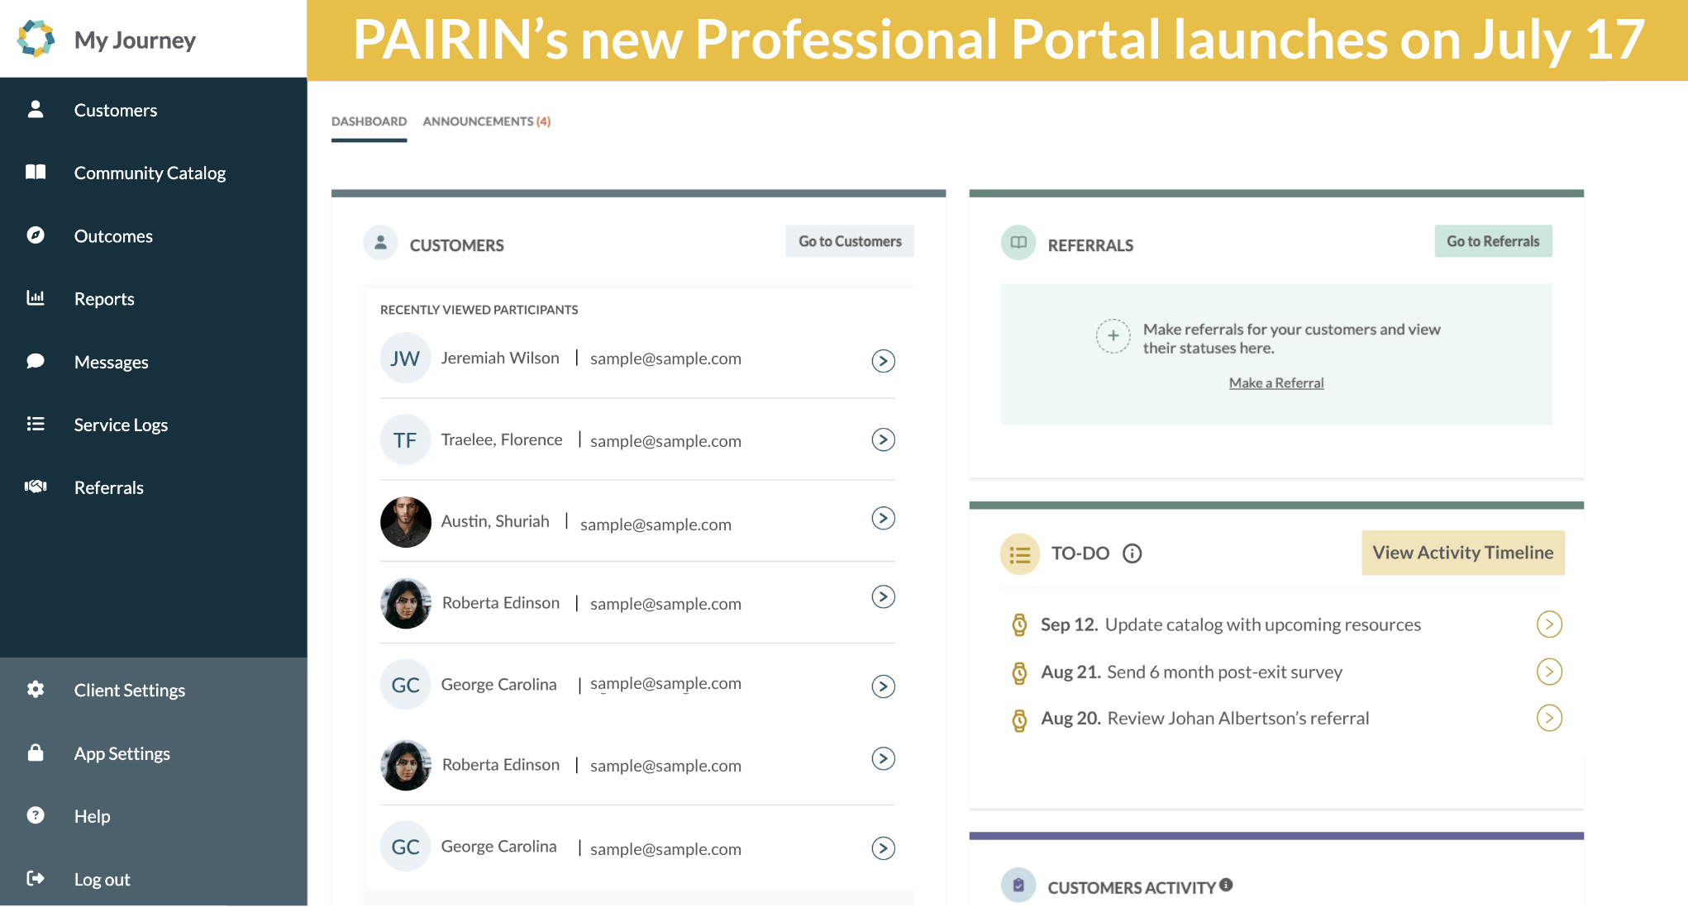Switch to the Announcements tab

[x=486, y=121]
